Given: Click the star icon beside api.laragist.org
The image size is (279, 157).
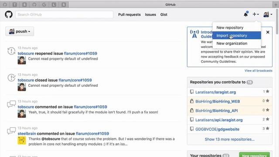Looking at the screenshot, I should coord(267,119).
